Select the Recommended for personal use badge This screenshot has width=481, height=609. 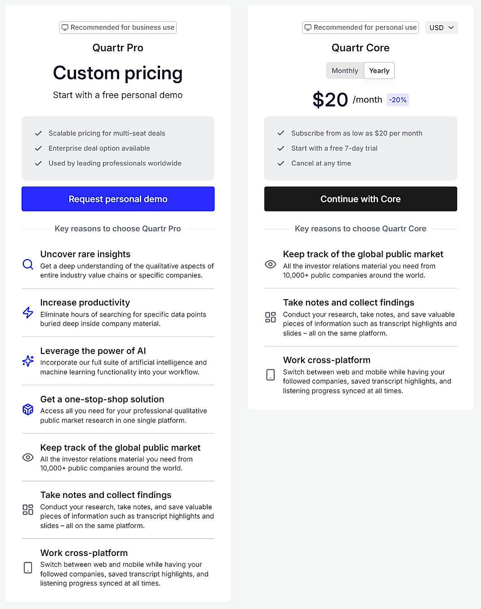coord(360,27)
